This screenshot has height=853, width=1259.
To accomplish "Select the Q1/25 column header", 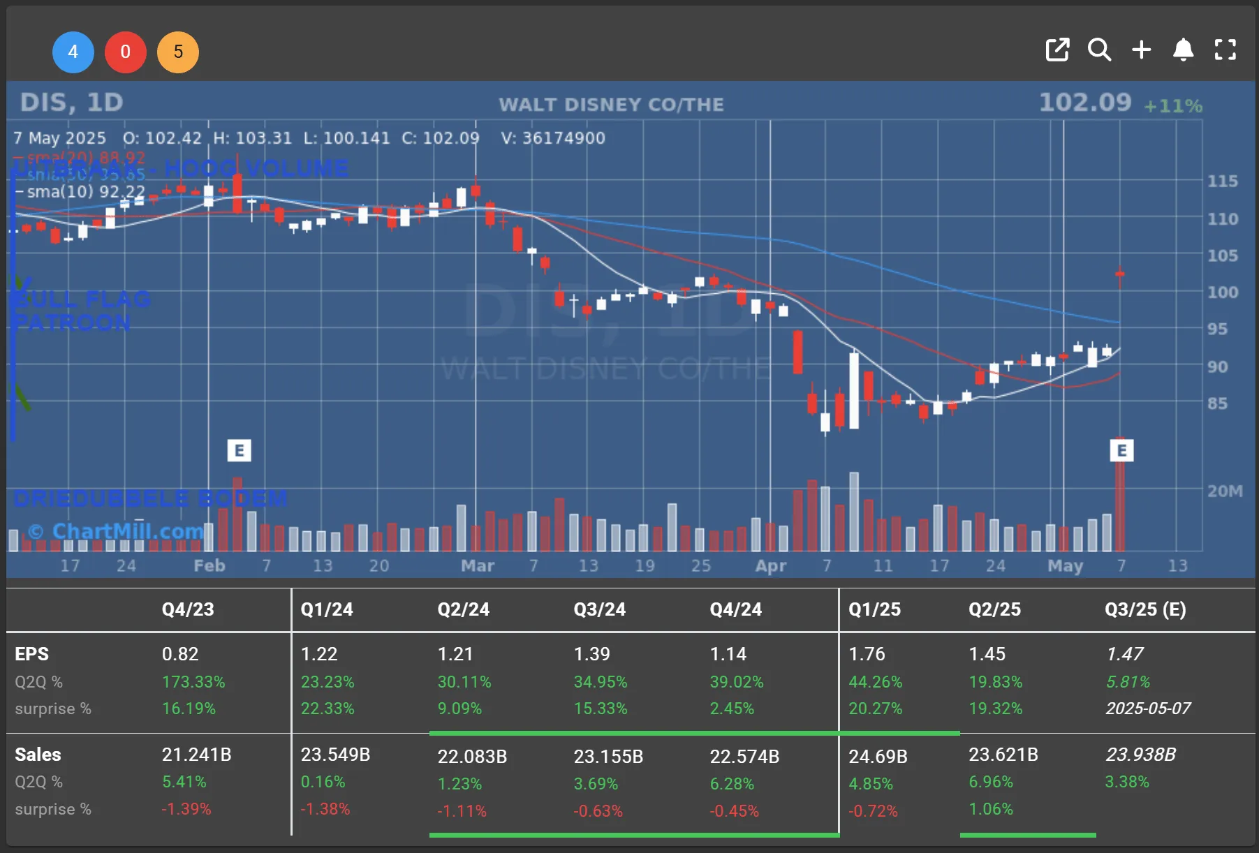I will point(874,609).
